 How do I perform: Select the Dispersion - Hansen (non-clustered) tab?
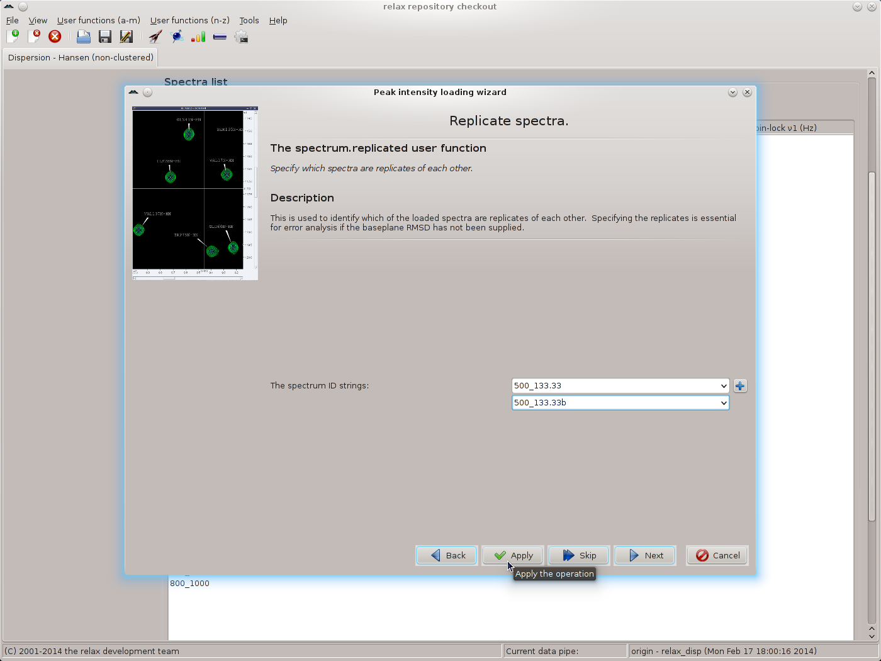point(81,57)
